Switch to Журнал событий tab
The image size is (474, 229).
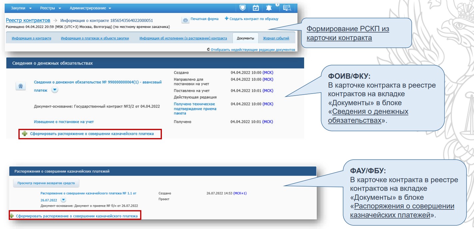(x=276, y=38)
